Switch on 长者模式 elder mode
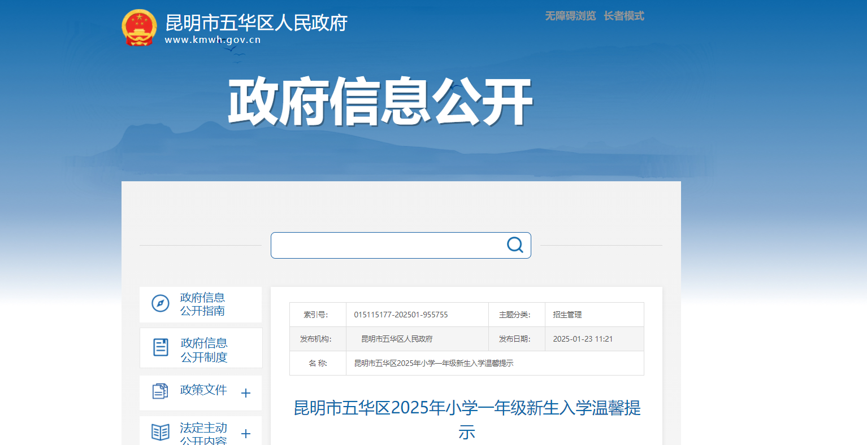The image size is (867, 445). point(623,16)
